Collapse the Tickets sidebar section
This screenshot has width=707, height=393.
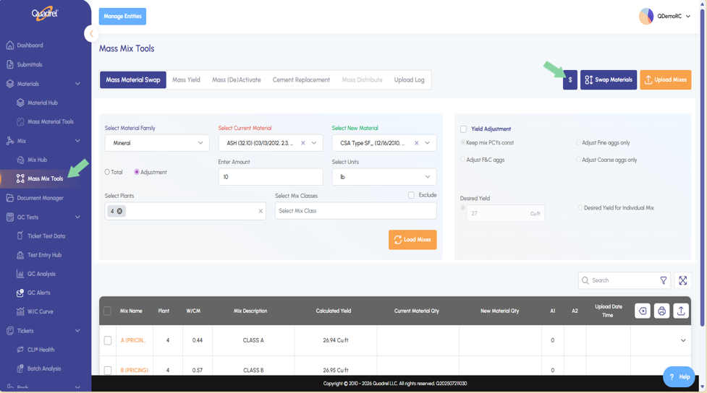point(77,331)
